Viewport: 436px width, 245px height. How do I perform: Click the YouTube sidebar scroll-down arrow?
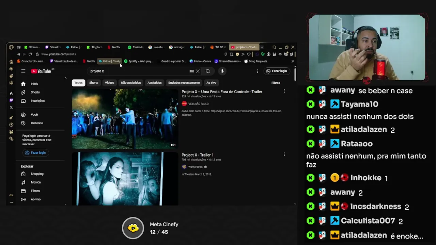point(65,204)
